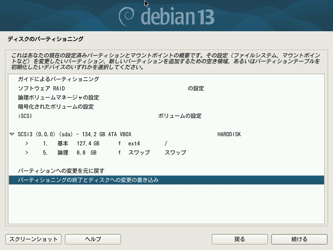This screenshot has width=333, height=250.
Task: Choose パーティションへの変更を元に戻す
Action: tap(61, 171)
